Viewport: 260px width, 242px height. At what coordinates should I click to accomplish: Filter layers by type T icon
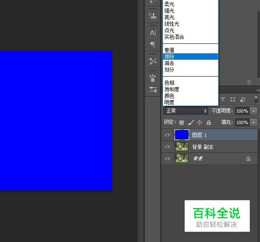point(223,99)
